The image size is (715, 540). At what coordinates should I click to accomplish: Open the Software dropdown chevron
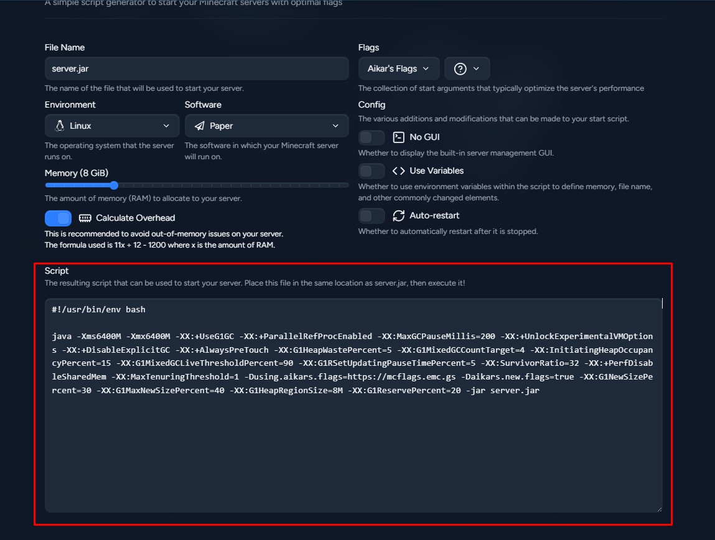point(336,126)
